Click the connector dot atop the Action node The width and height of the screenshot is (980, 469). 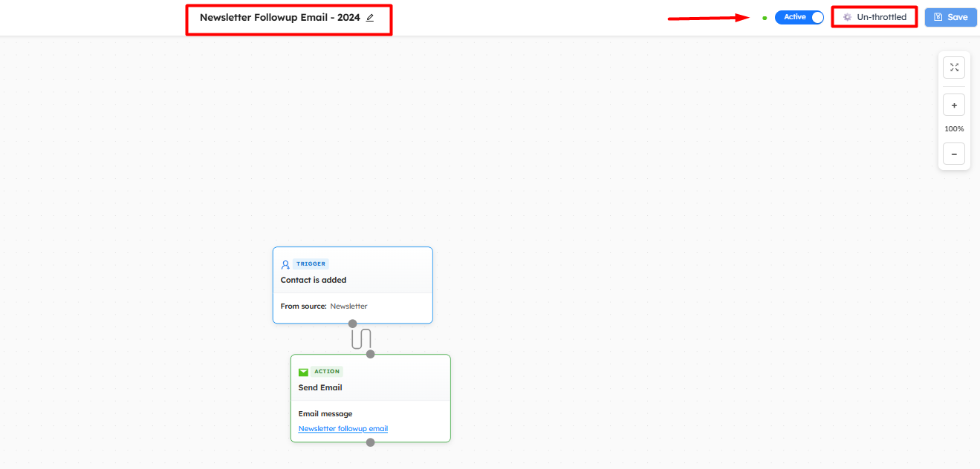371,354
